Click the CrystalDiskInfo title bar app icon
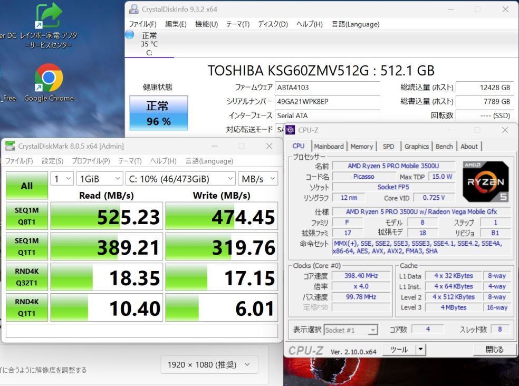 (x=134, y=9)
